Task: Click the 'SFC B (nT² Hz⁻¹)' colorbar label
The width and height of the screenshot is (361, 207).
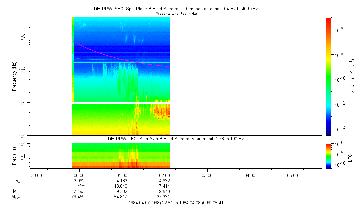Action: 352,76
